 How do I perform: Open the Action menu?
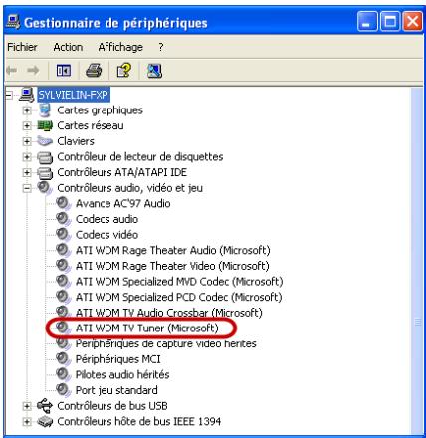[x=68, y=47]
